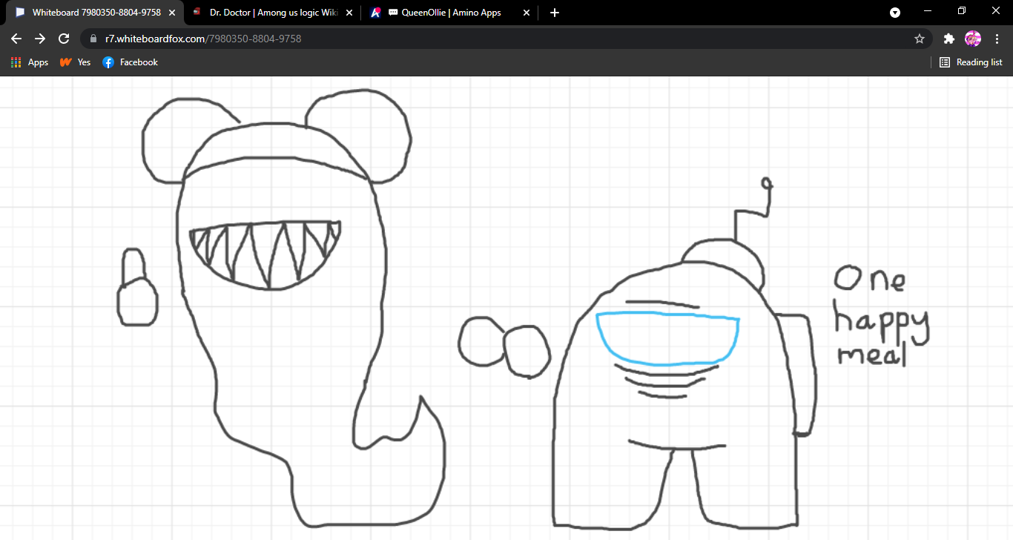Open the Yes bookmark

tap(76, 62)
